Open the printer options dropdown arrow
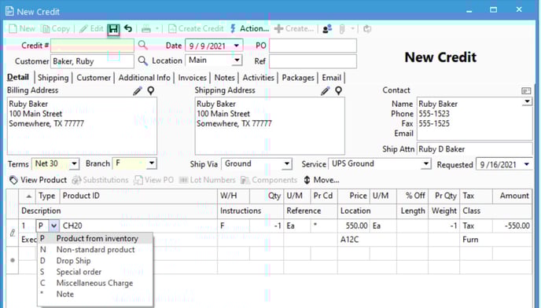 tap(157, 28)
